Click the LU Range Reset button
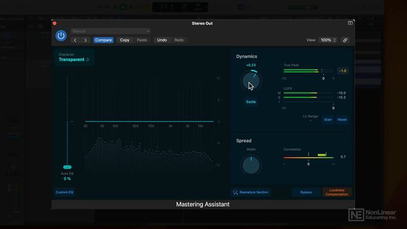Viewport: 407px width, 229px height. 342,120
